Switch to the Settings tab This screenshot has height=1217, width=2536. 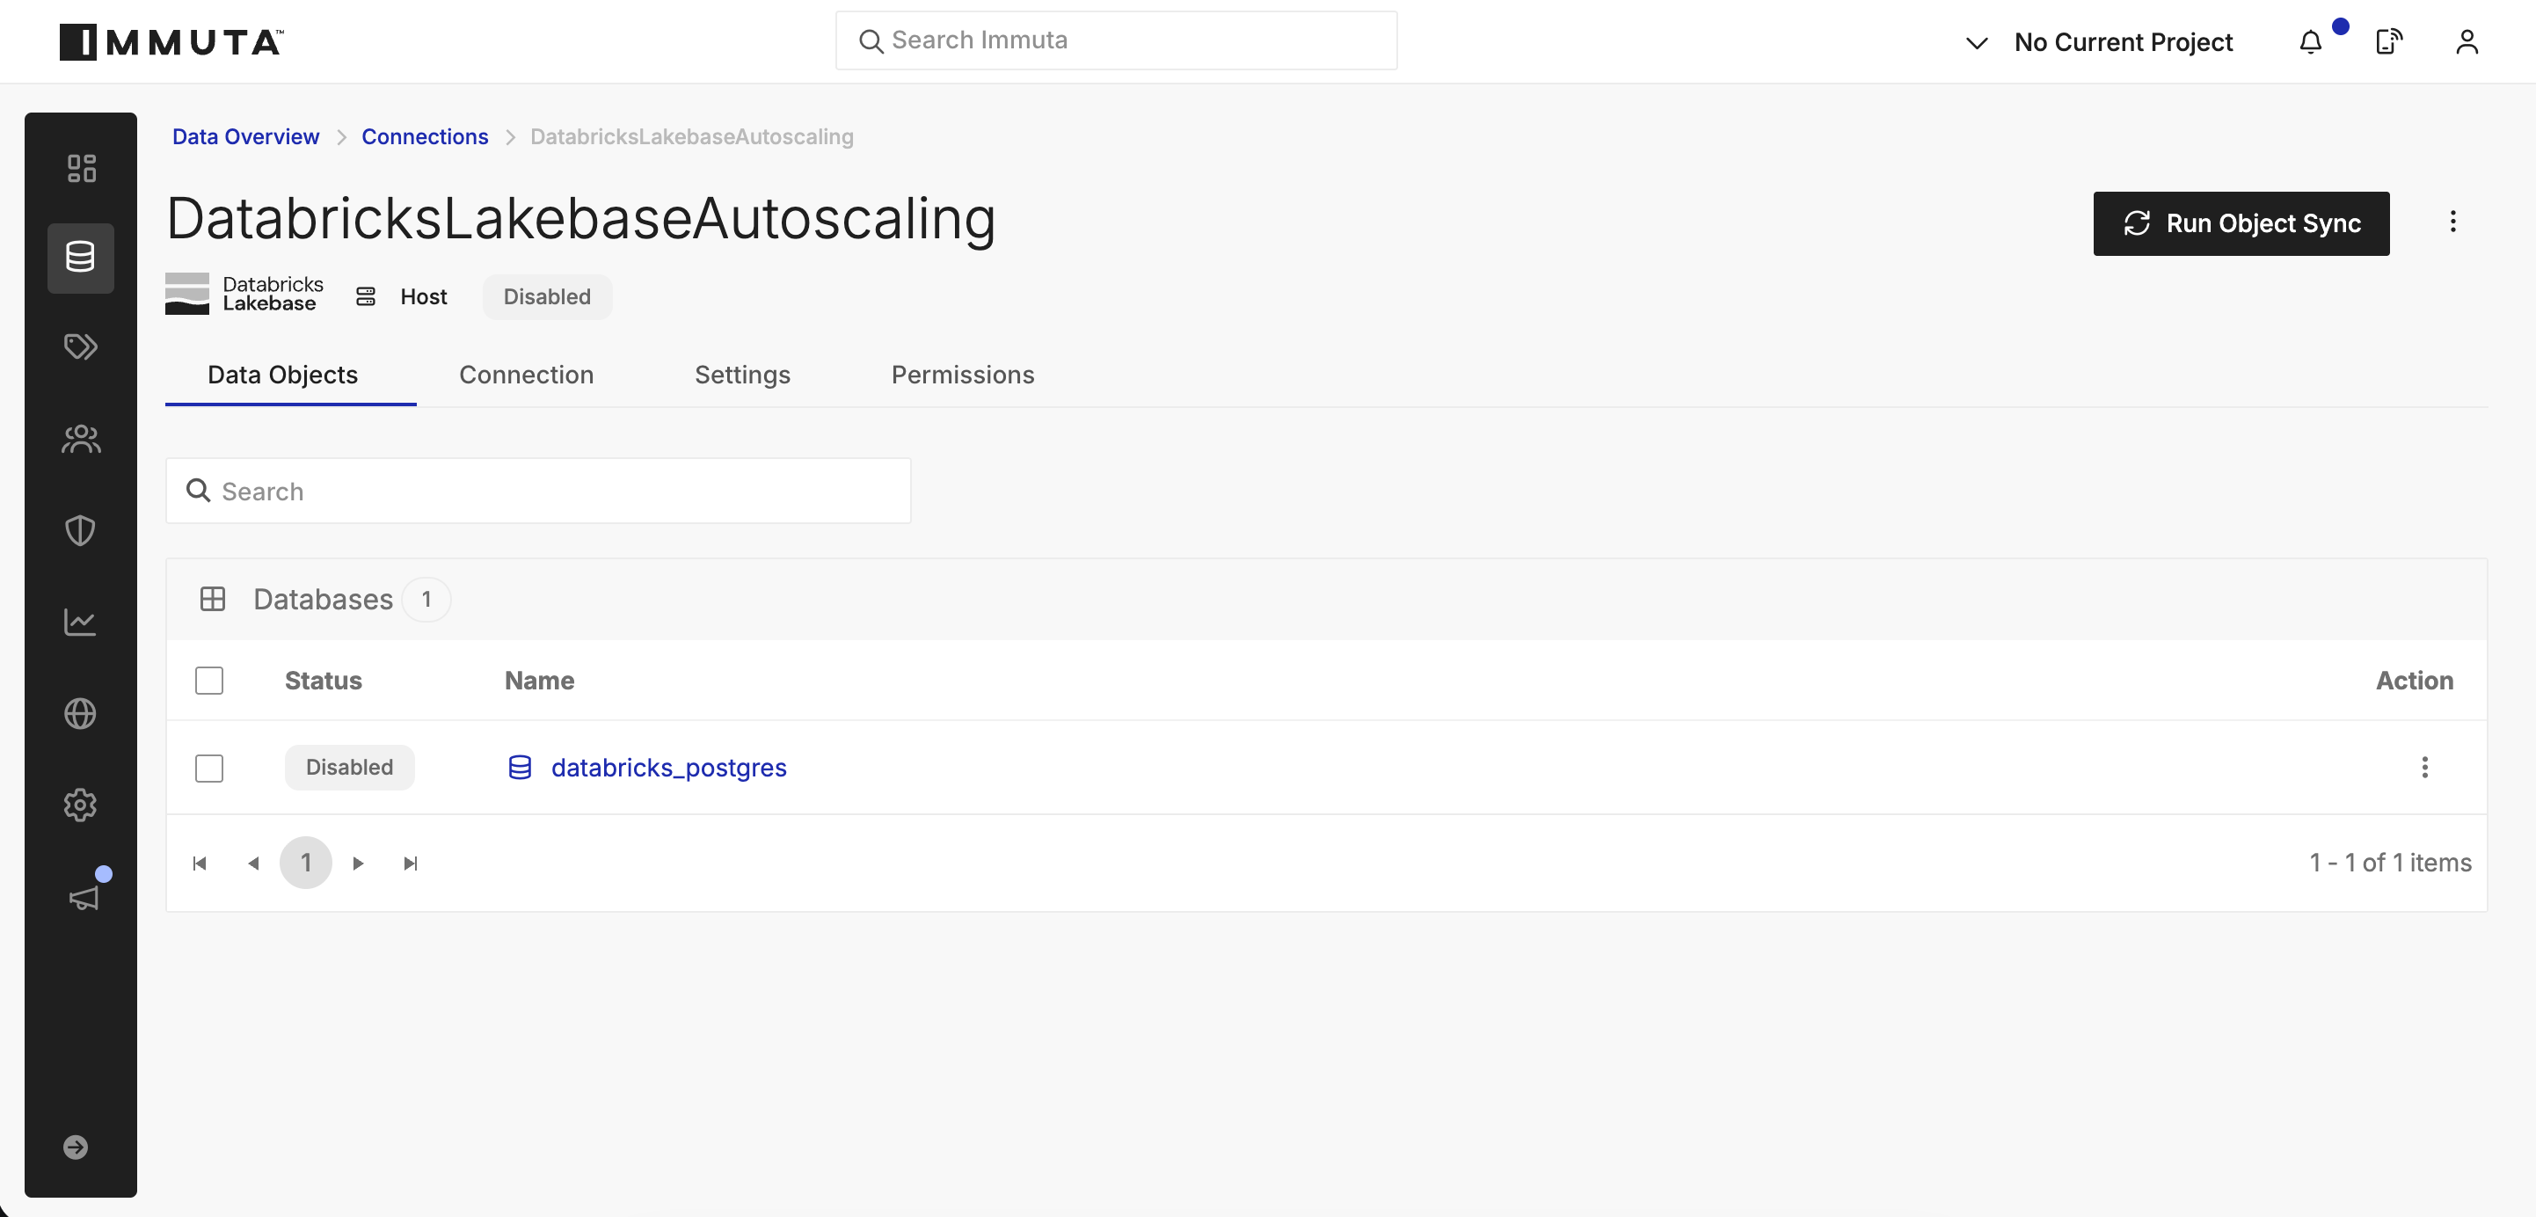742,375
